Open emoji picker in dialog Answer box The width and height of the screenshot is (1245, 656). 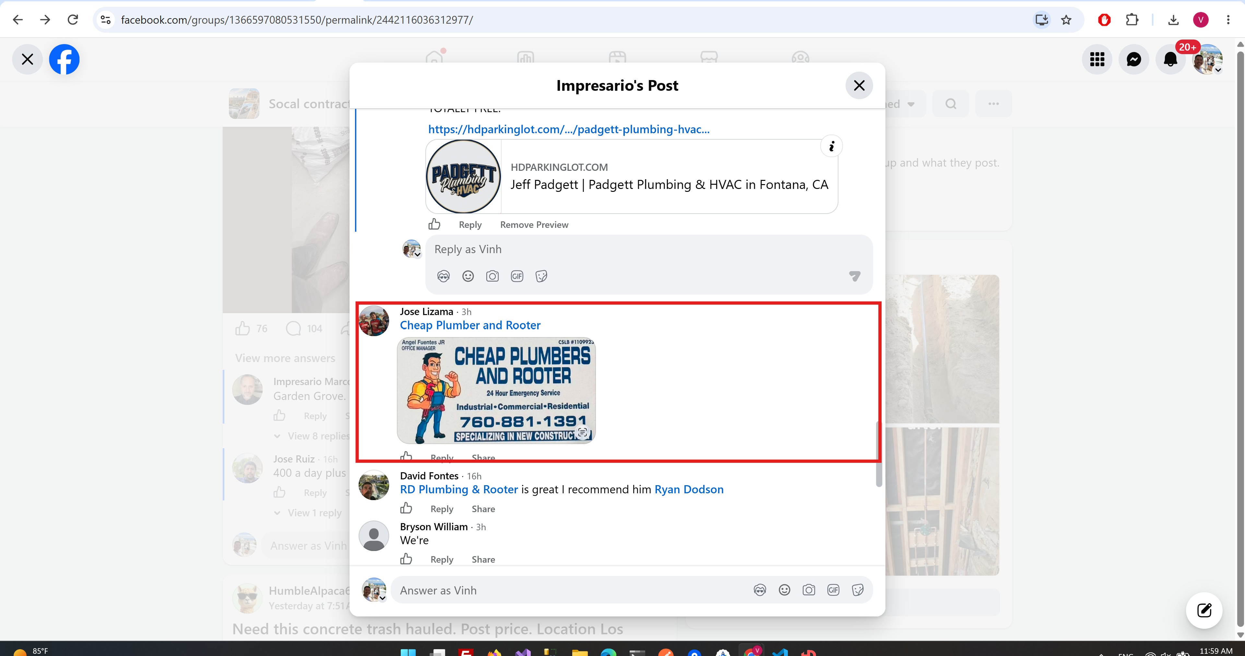[784, 590]
